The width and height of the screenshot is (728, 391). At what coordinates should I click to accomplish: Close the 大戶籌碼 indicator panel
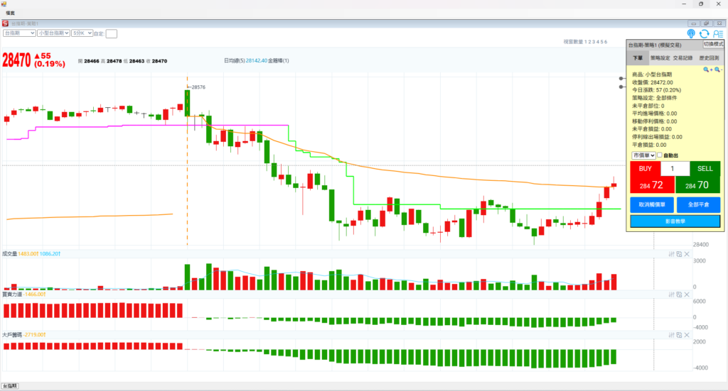[x=687, y=334]
